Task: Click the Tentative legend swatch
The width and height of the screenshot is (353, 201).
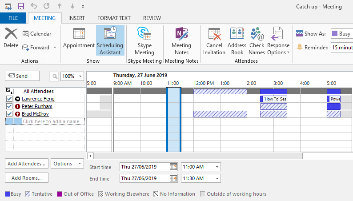Action: [28, 194]
